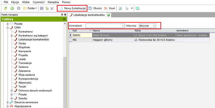Click the green Back arrow icon
The image size is (215, 108).
coord(12,8)
